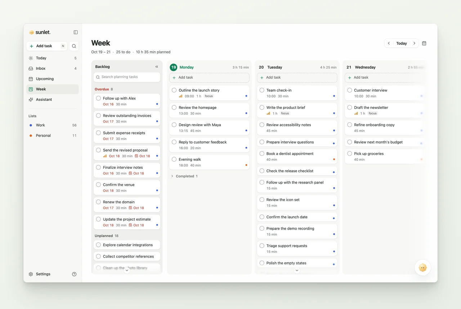Screen dimensions: 461x309
Task: Add a task to Monday column
Action: 209,78
